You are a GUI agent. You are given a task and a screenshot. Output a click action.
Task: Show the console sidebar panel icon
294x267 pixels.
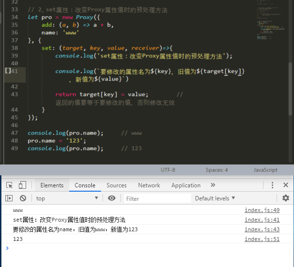click(x=9, y=198)
